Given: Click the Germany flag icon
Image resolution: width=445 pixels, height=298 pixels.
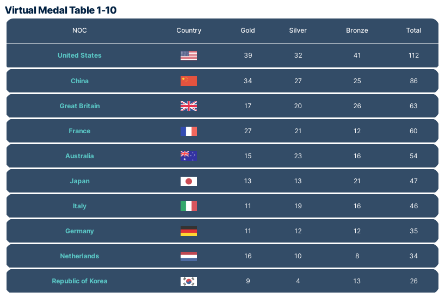Looking at the screenshot, I should point(189,231).
